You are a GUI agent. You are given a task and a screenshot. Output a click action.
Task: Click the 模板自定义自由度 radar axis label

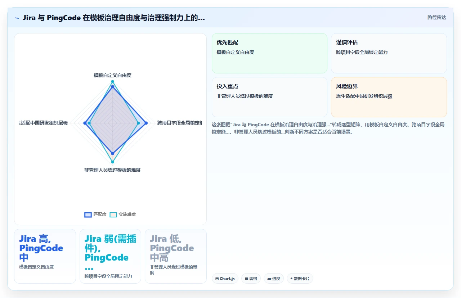pyautogui.click(x=112, y=75)
